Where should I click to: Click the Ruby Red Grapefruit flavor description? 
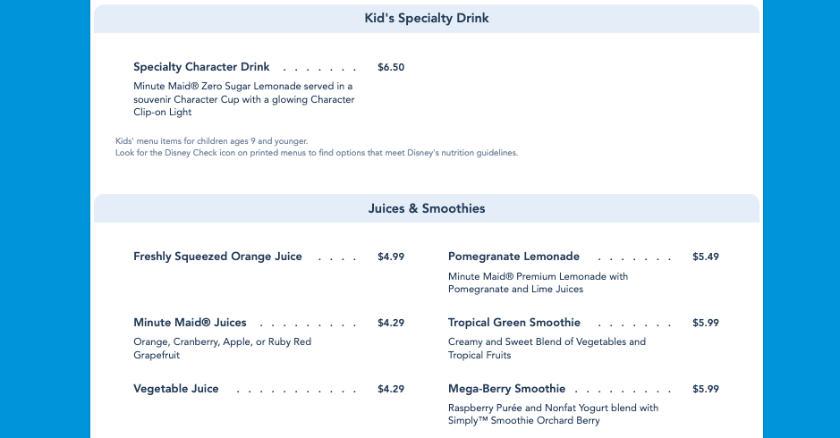tap(222, 349)
